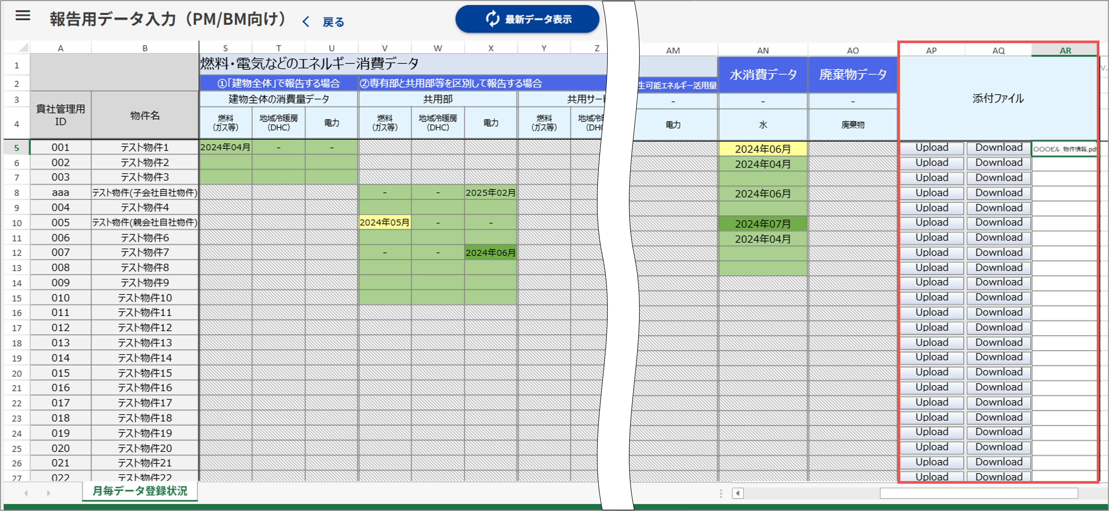The width and height of the screenshot is (1109, 511).
Task: Click Upload button in row 10
Action: [x=931, y=222]
